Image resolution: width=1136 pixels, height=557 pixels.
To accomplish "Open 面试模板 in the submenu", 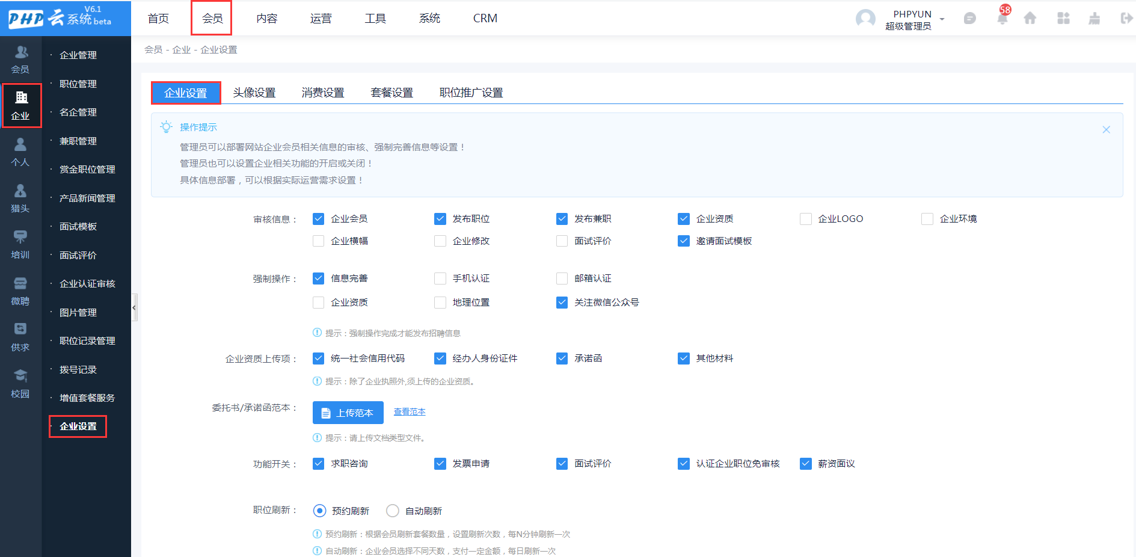I will (78, 227).
